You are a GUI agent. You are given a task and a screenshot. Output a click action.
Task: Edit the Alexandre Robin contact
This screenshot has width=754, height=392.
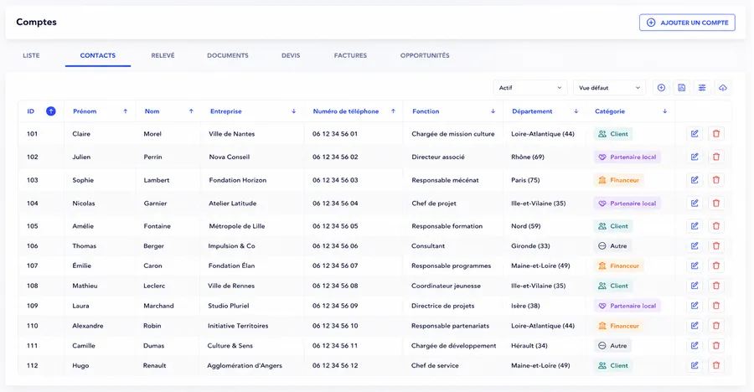coord(695,326)
